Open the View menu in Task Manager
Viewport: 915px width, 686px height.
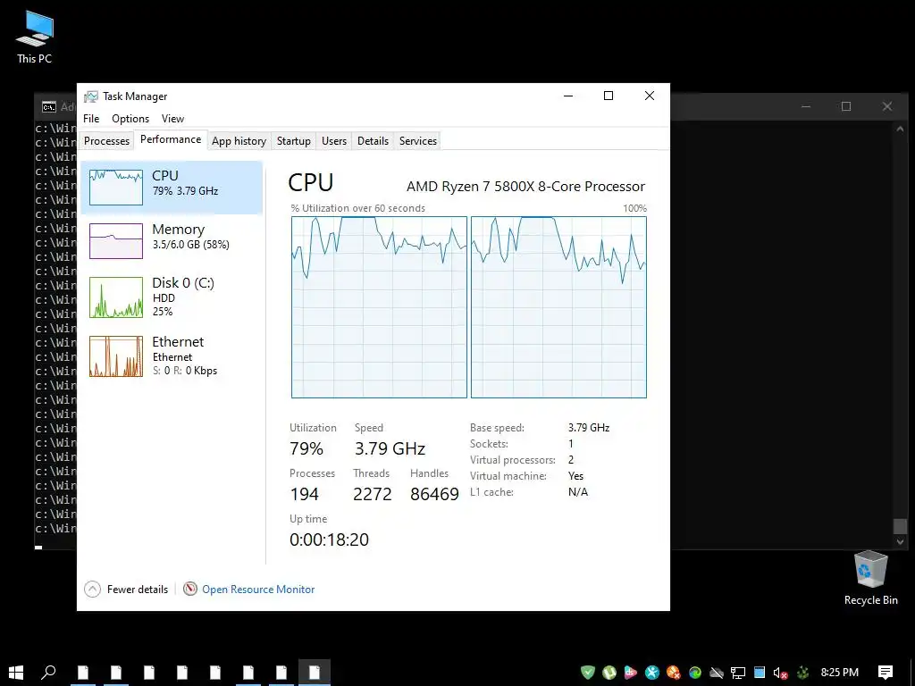(x=172, y=119)
